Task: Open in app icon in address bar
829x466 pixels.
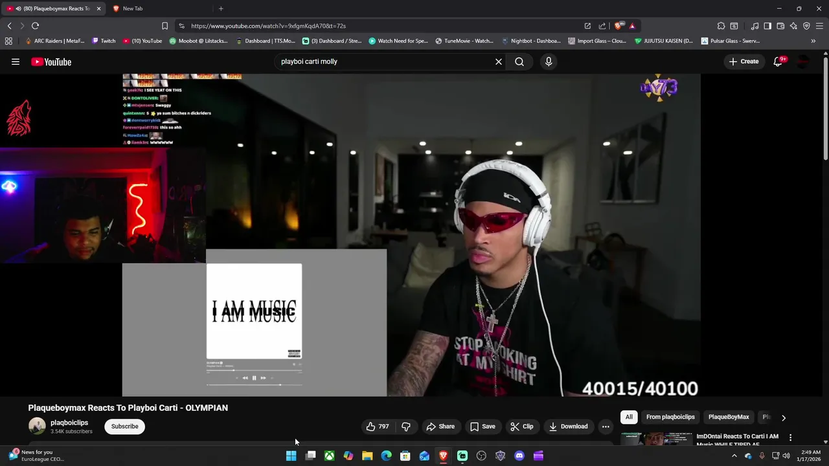Action: [x=587, y=26]
